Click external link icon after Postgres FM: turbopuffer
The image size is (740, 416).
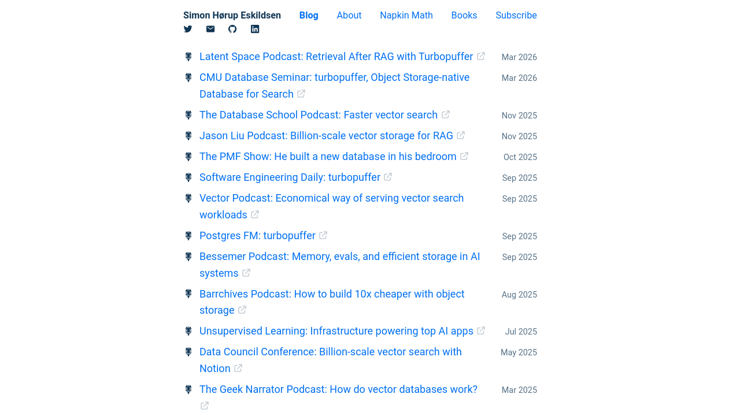(323, 235)
